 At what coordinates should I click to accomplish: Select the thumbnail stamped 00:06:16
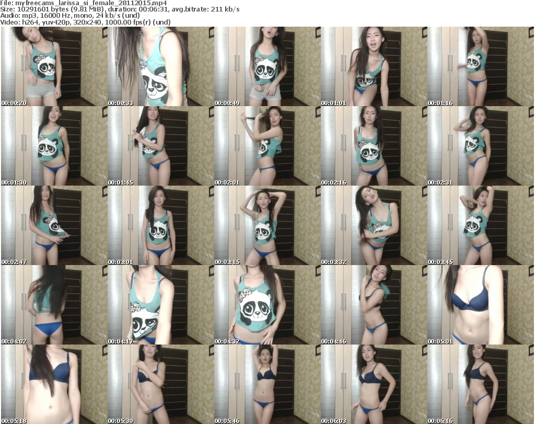click(x=481, y=384)
